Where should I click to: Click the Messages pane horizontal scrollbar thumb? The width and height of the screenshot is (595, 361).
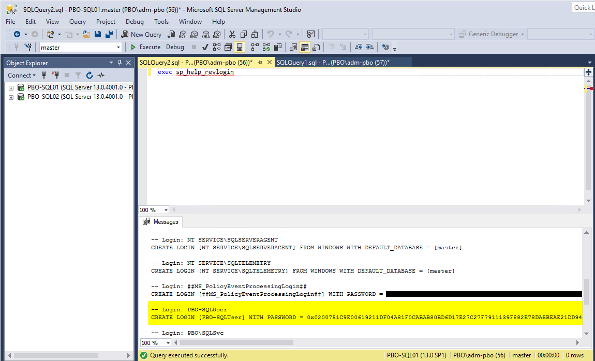point(236,343)
